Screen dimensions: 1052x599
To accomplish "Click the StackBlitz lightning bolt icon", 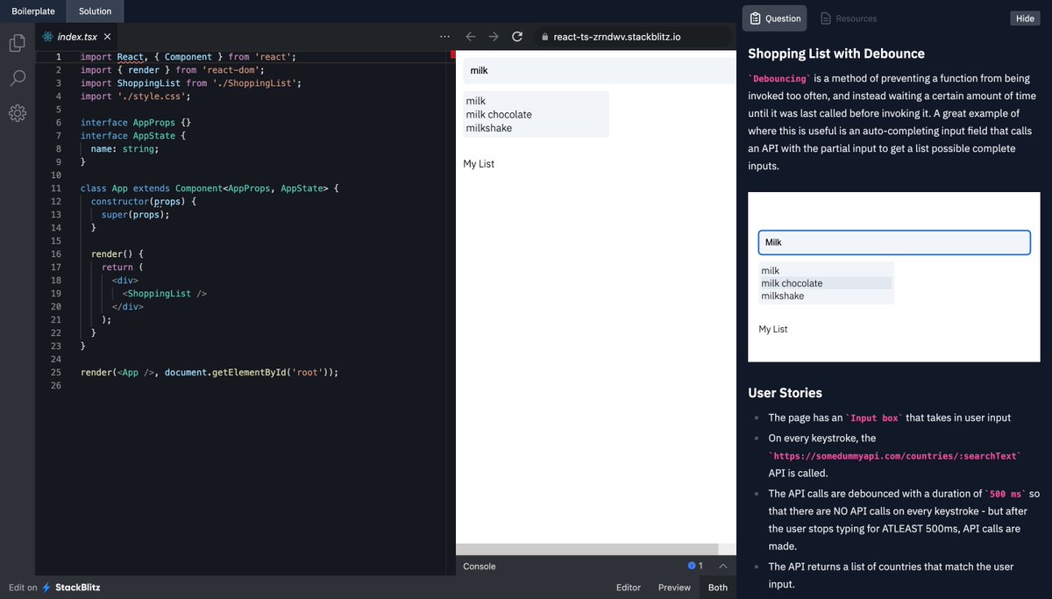I will point(46,588).
